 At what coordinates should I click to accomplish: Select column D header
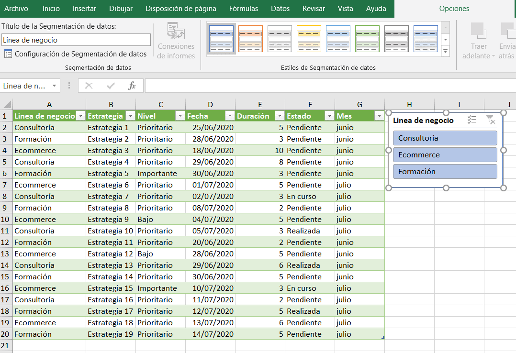tap(210, 105)
